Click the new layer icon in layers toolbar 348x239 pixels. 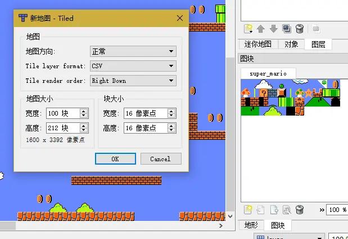point(248,29)
